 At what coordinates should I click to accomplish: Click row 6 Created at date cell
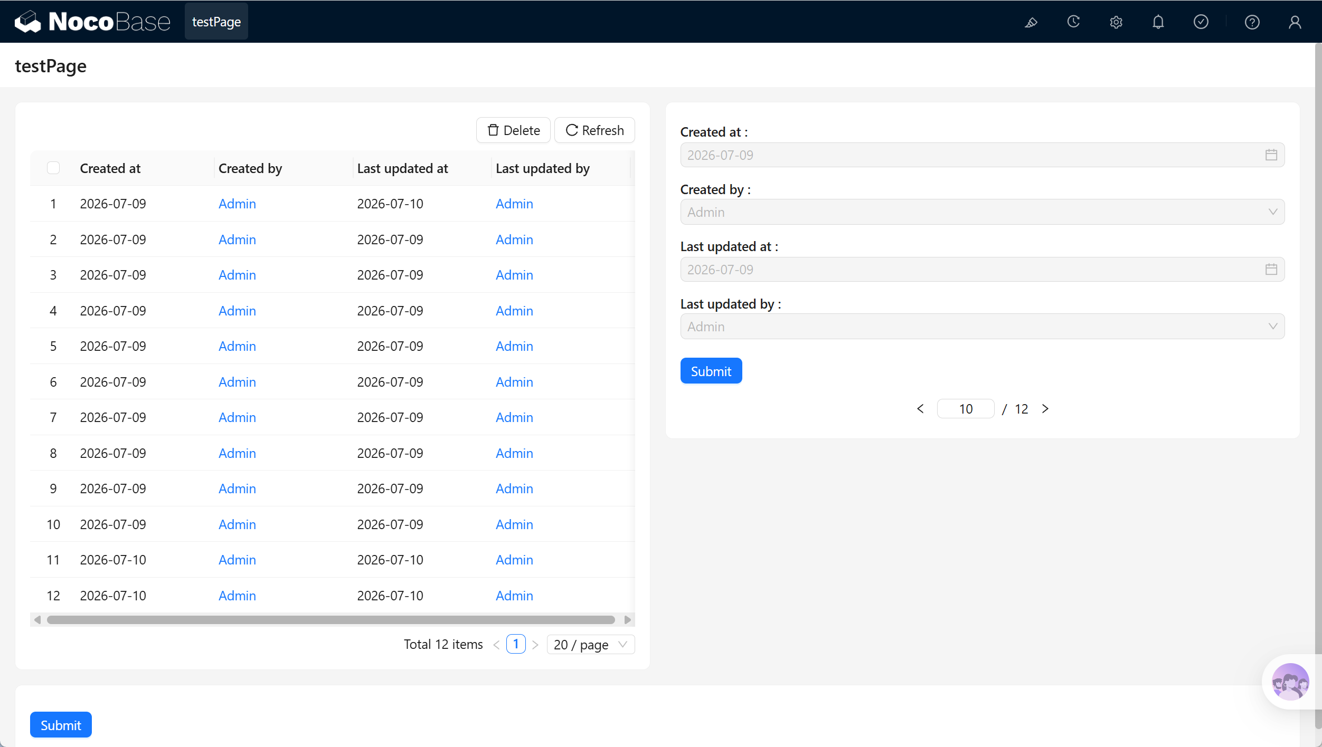(113, 382)
